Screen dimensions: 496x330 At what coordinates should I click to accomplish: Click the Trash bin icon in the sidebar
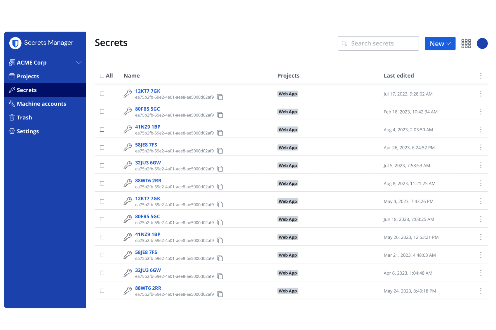click(12, 117)
